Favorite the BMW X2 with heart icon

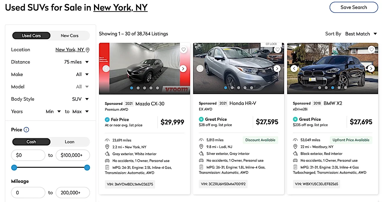point(372,50)
